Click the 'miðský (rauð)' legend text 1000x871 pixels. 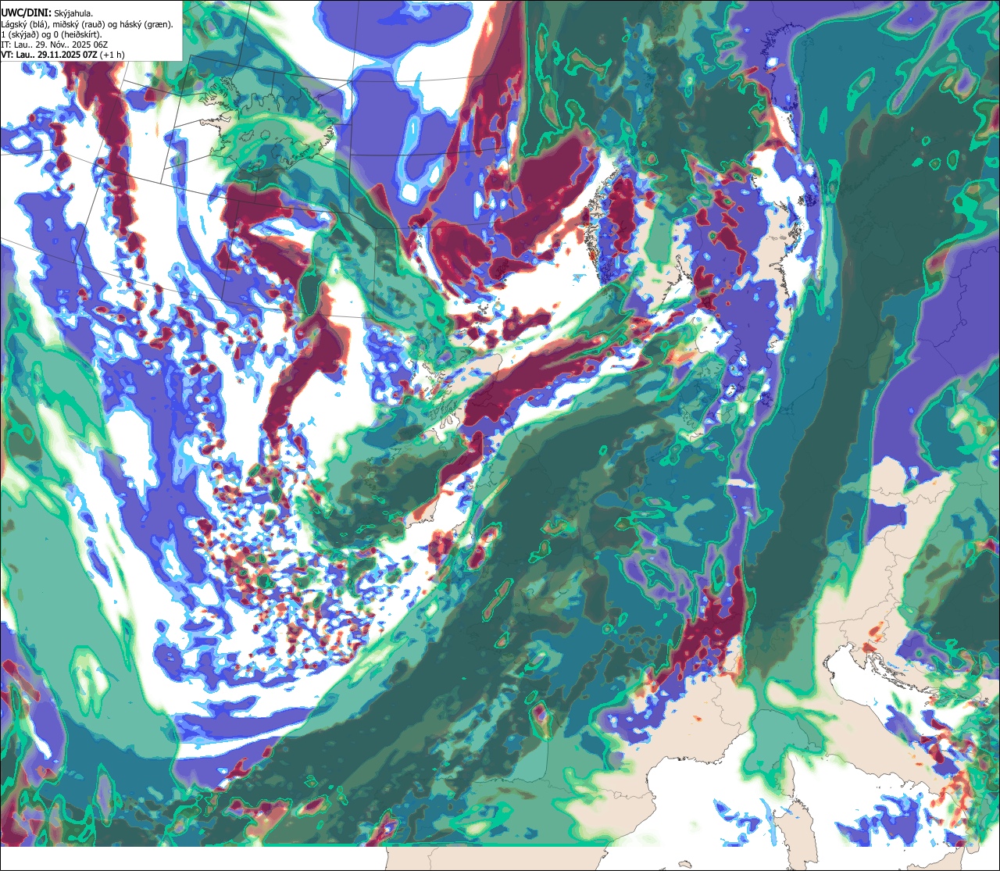coord(78,25)
